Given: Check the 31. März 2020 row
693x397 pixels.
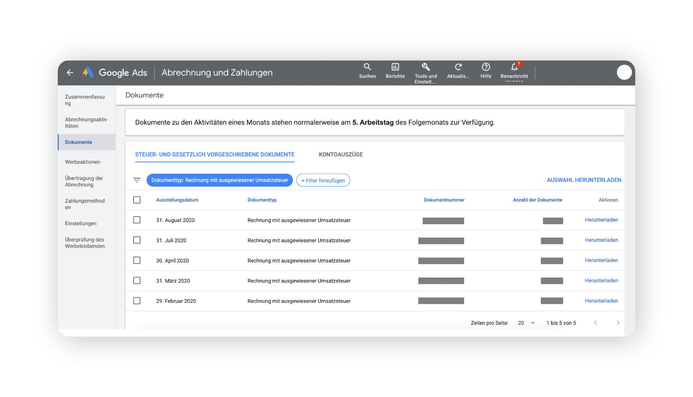Looking at the screenshot, I should [x=137, y=280].
